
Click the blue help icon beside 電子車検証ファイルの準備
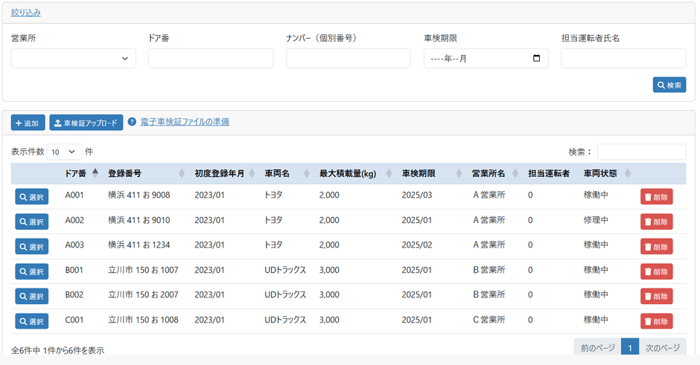click(132, 122)
